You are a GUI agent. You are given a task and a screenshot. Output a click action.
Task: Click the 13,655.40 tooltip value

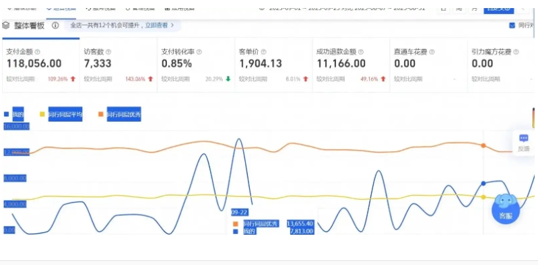300,223
